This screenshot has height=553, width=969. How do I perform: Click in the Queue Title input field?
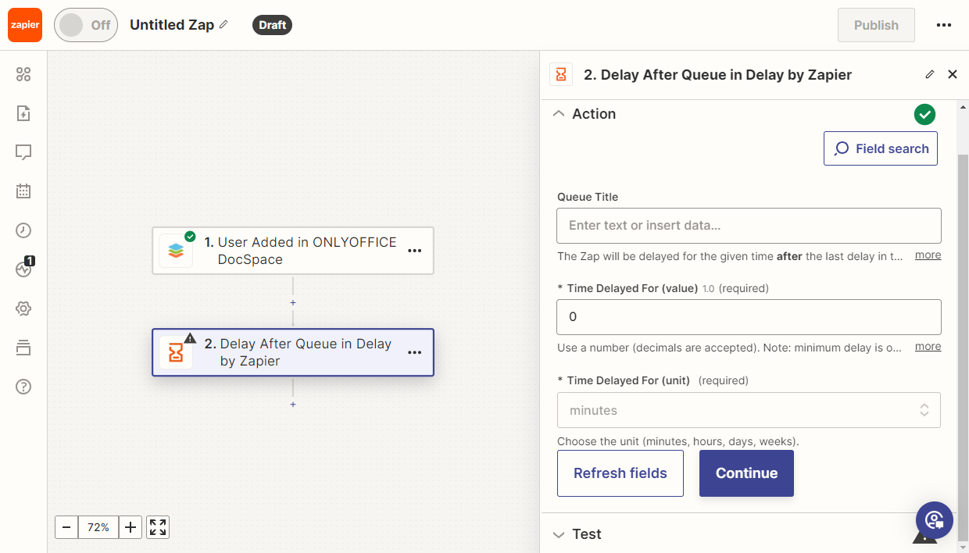coord(748,226)
